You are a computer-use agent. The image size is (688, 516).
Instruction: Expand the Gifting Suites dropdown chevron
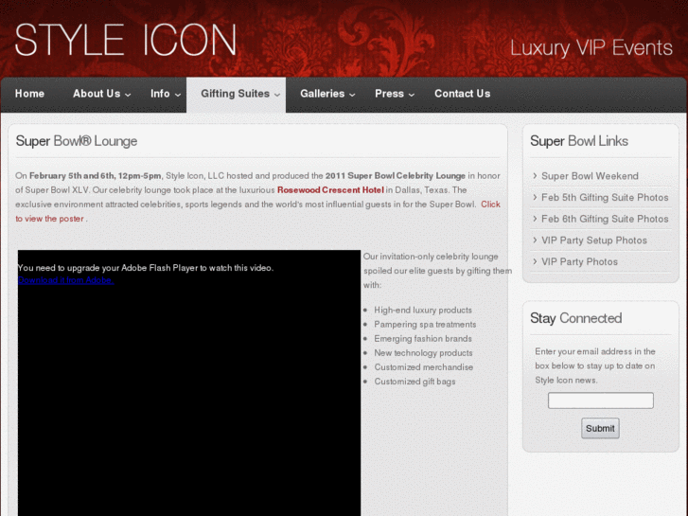[x=277, y=95]
